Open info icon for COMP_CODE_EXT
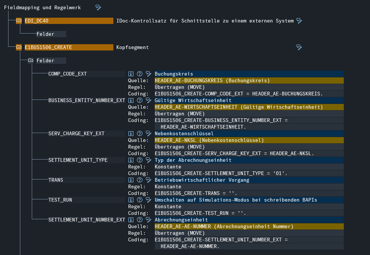370x255 pixels. (131, 74)
